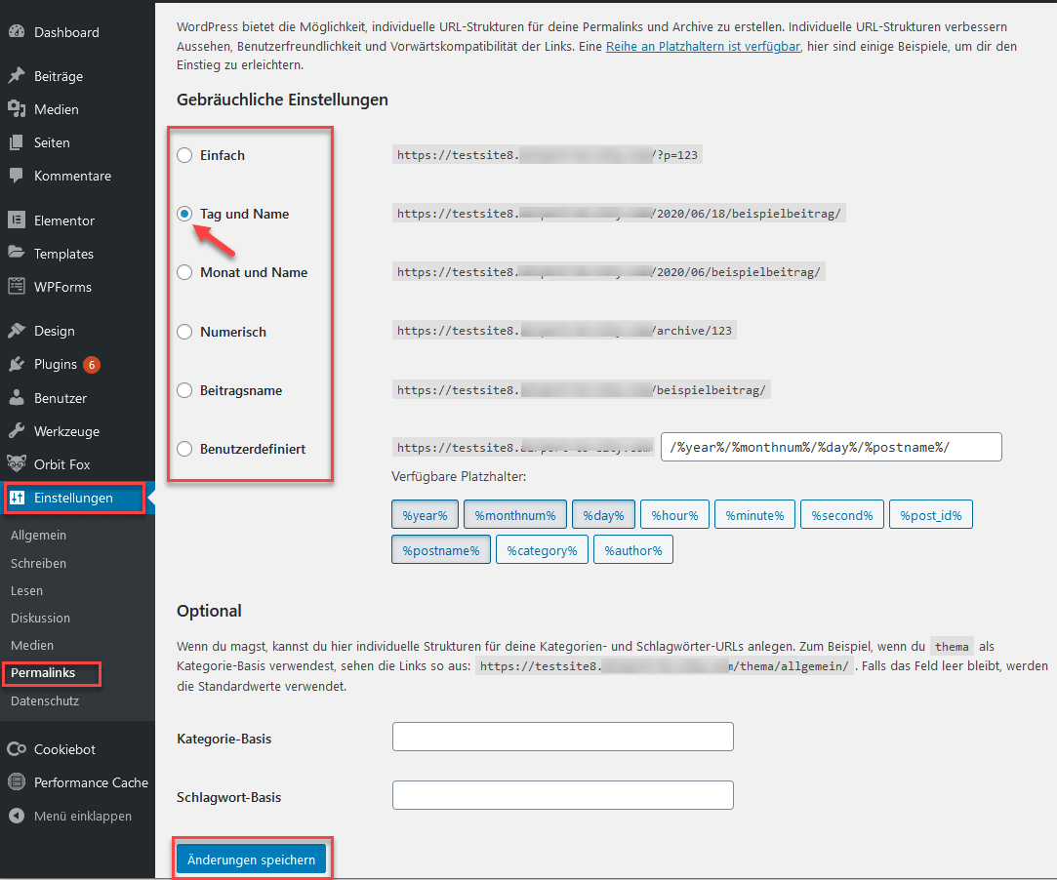
Task: Open Diskussion settings submenu
Action: (x=40, y=618)
